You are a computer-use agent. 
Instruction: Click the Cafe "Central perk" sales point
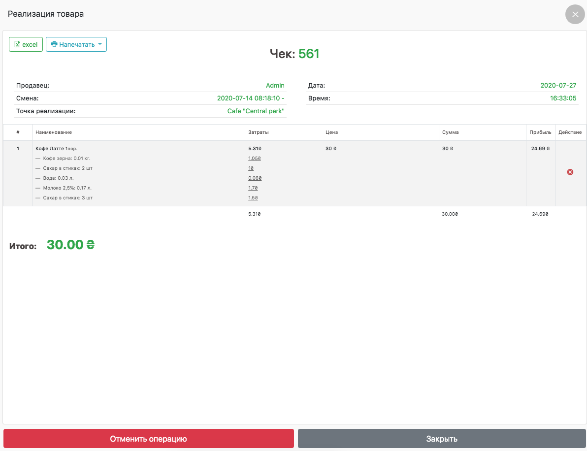click(256, 111)
